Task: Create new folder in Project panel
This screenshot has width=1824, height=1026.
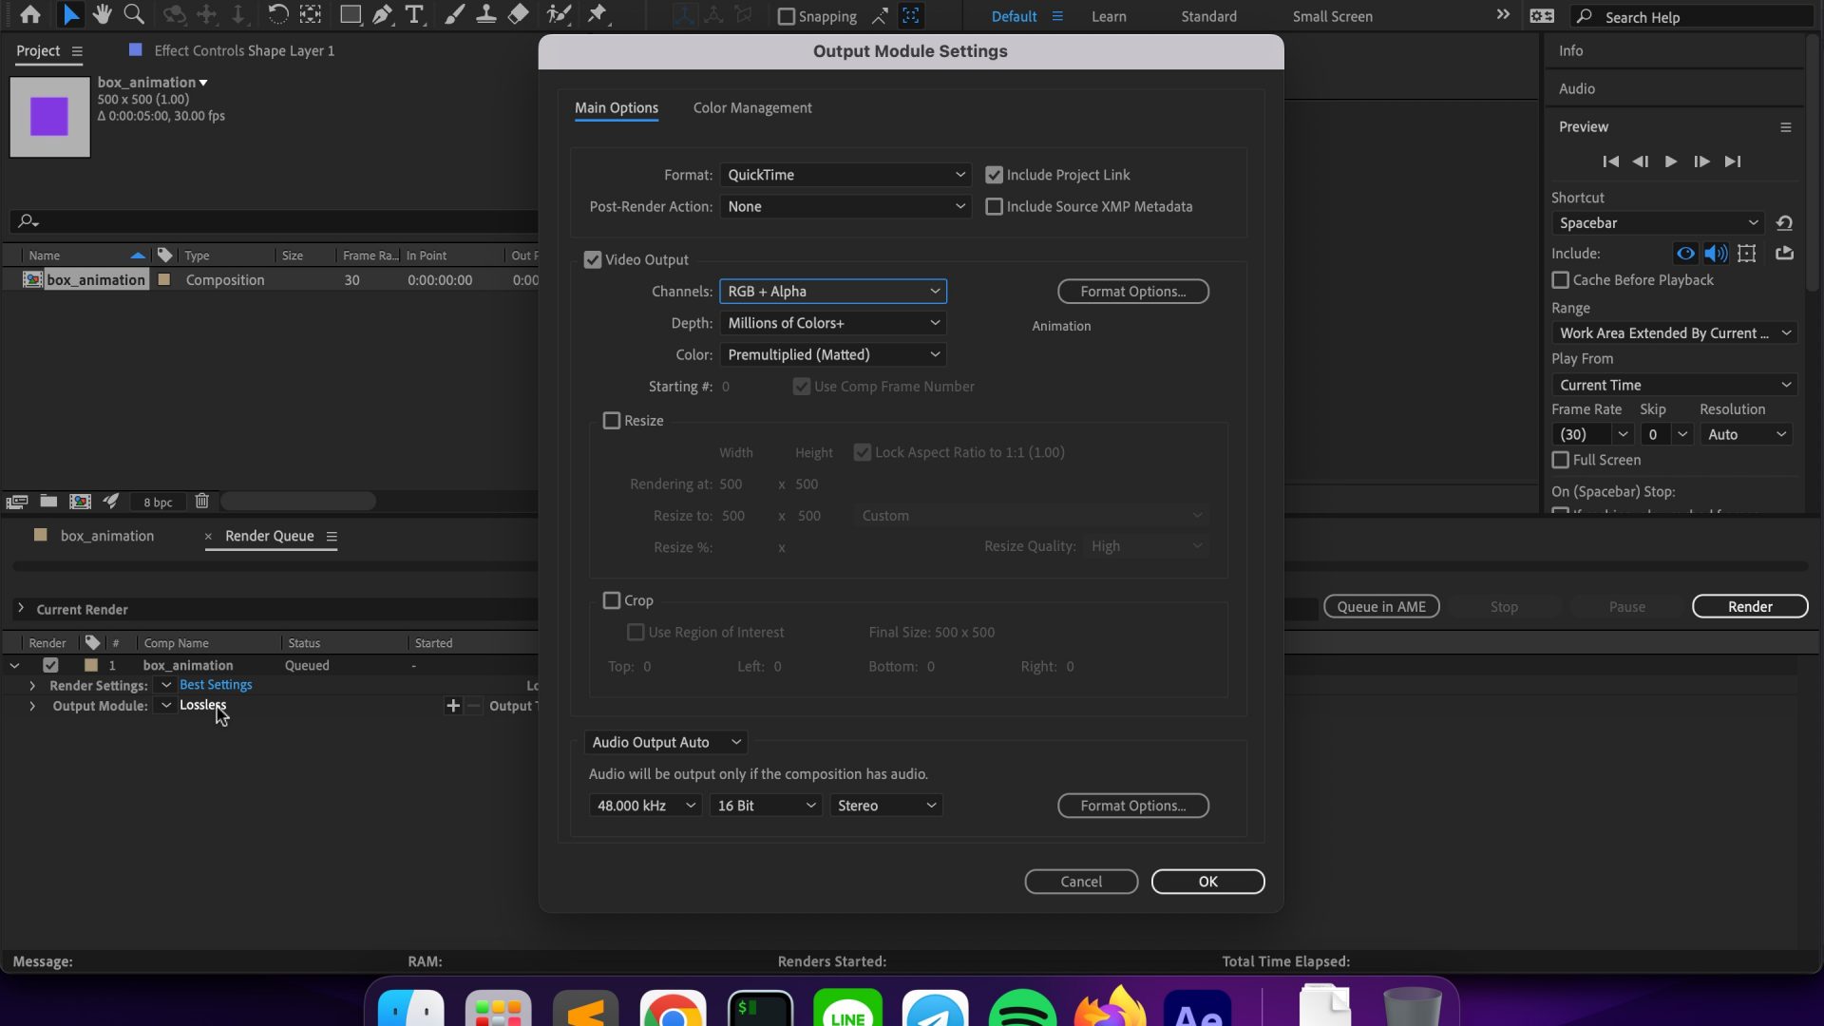Action: 48,501
